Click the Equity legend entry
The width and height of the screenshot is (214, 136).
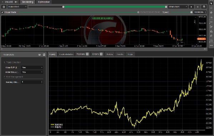[x=56, y=127]
